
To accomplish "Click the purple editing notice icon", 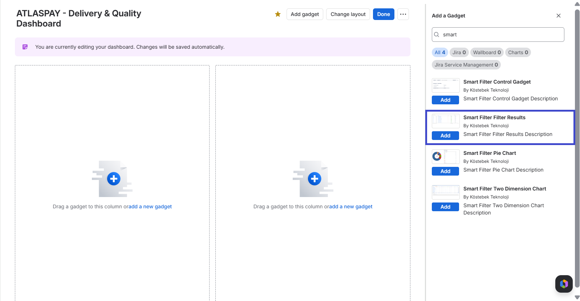I will click(x=25, y=47).
